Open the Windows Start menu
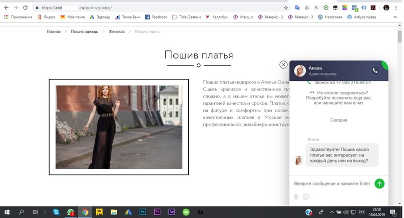The image size is (404, 218). tap(7, 212)
